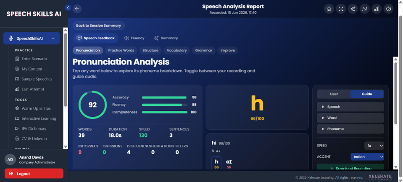Open the Speech Feedback tab
This screenshot has height=182, width=403.
coord(96,38)
